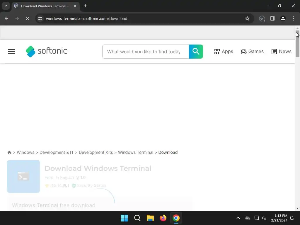Open Chrome three-dot menu
This screenshot has height=225, width=300.
click(294, 18)
